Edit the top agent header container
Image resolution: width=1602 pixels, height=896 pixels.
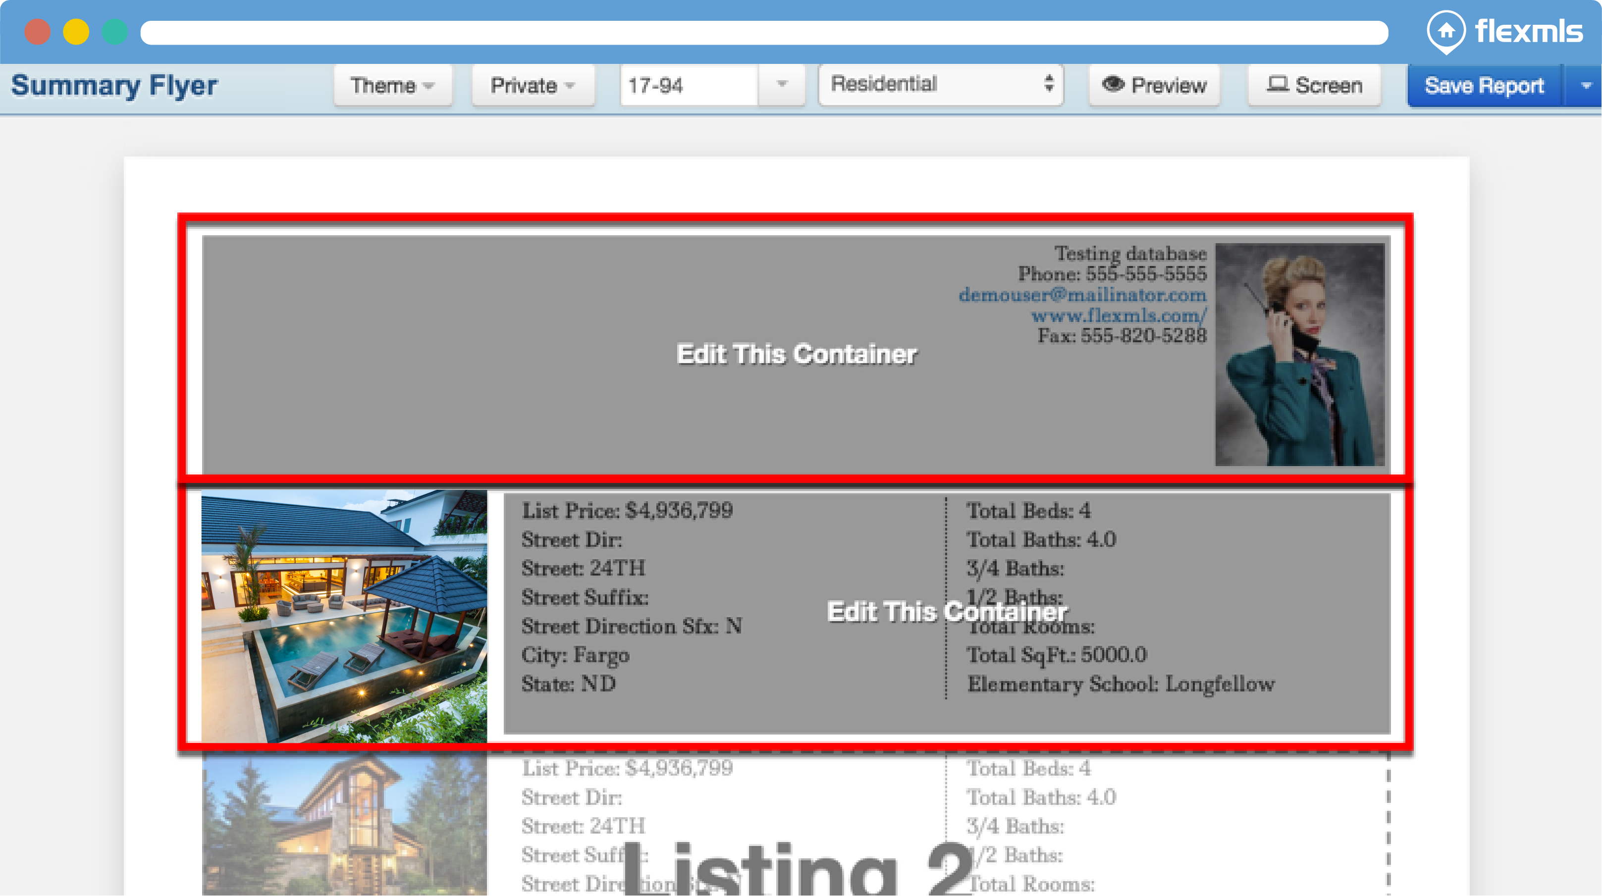coord(796,355)
